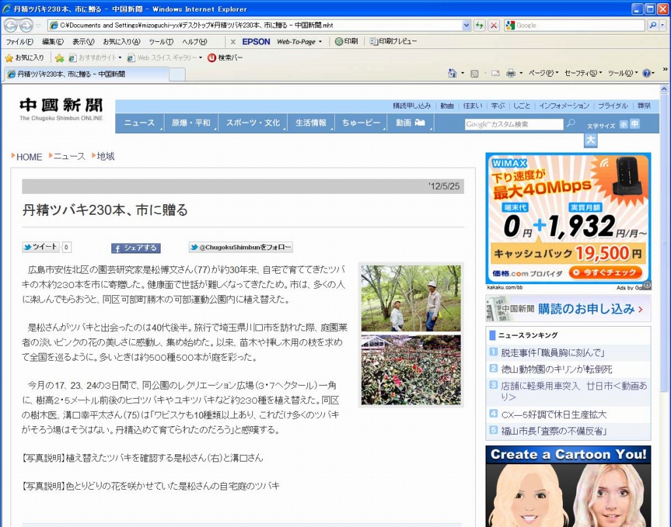Click the help question mark icon
The image size is (671, 527).
[646, 73]
